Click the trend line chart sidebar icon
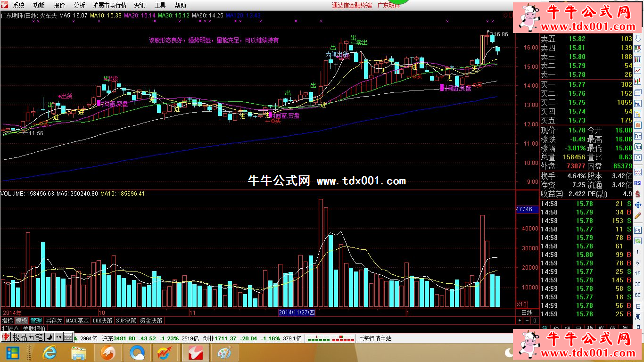 pyautogui.click(x=637, y=70)
